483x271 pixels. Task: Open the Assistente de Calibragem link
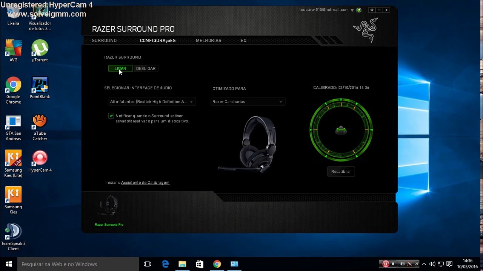pos(145,182)
